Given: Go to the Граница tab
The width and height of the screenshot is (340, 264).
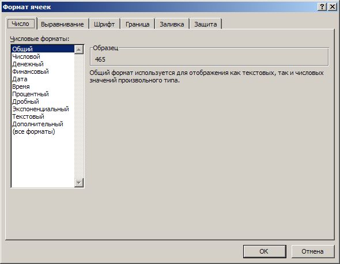Looking at the screenshot, I should 138,24.
